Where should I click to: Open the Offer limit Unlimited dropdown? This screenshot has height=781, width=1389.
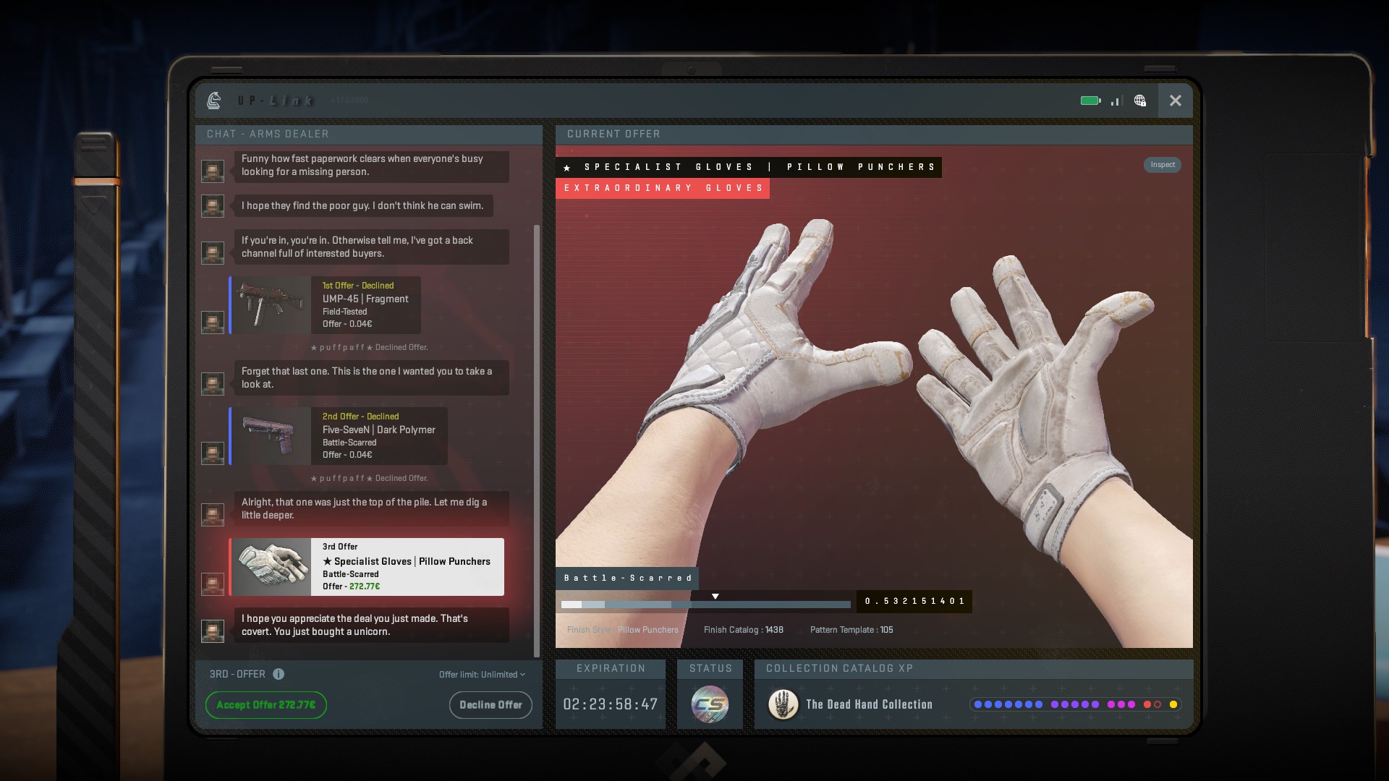pos(482,675)
